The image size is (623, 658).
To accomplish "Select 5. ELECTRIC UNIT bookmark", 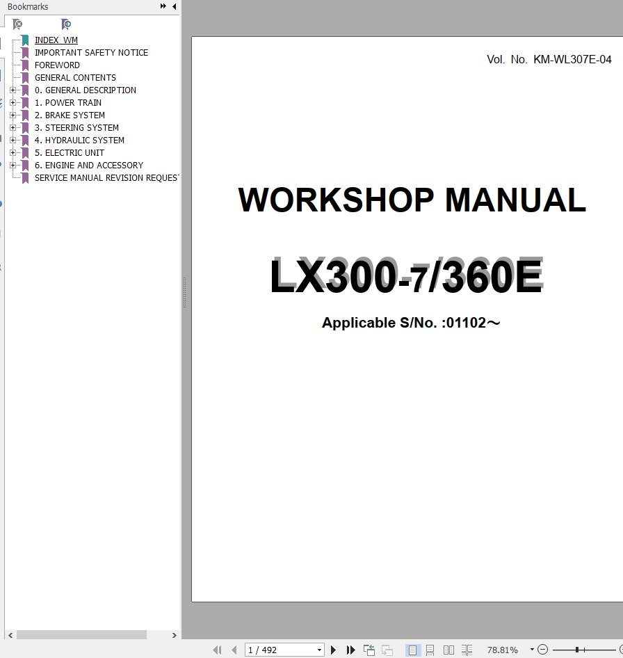I will pyautogui.click(x=70, y=153).
